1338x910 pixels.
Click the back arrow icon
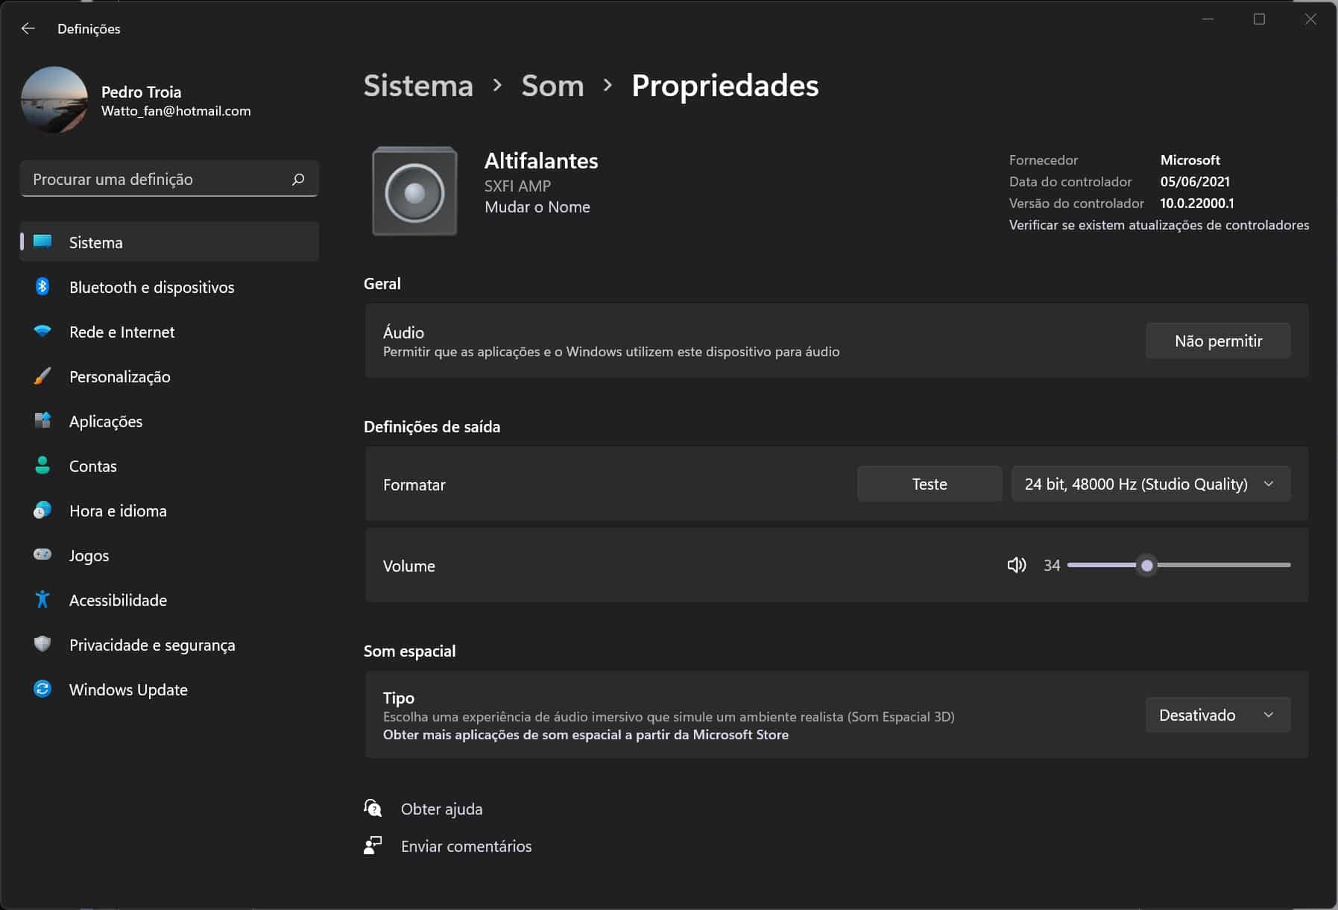28,28
